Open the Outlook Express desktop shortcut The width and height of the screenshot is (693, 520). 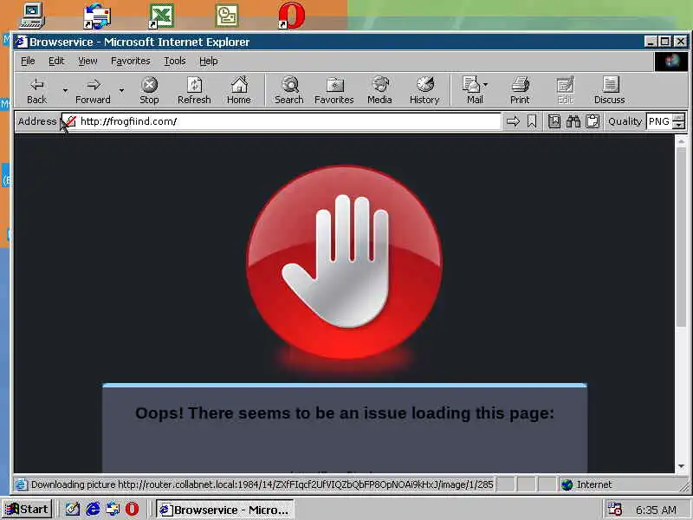(97, 16)
